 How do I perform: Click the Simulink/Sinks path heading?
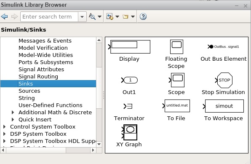tap(24, 30)
